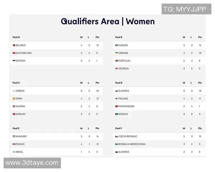
Task: Click the France flag icon
Action: pyautogui.click(x=14, y=144)
